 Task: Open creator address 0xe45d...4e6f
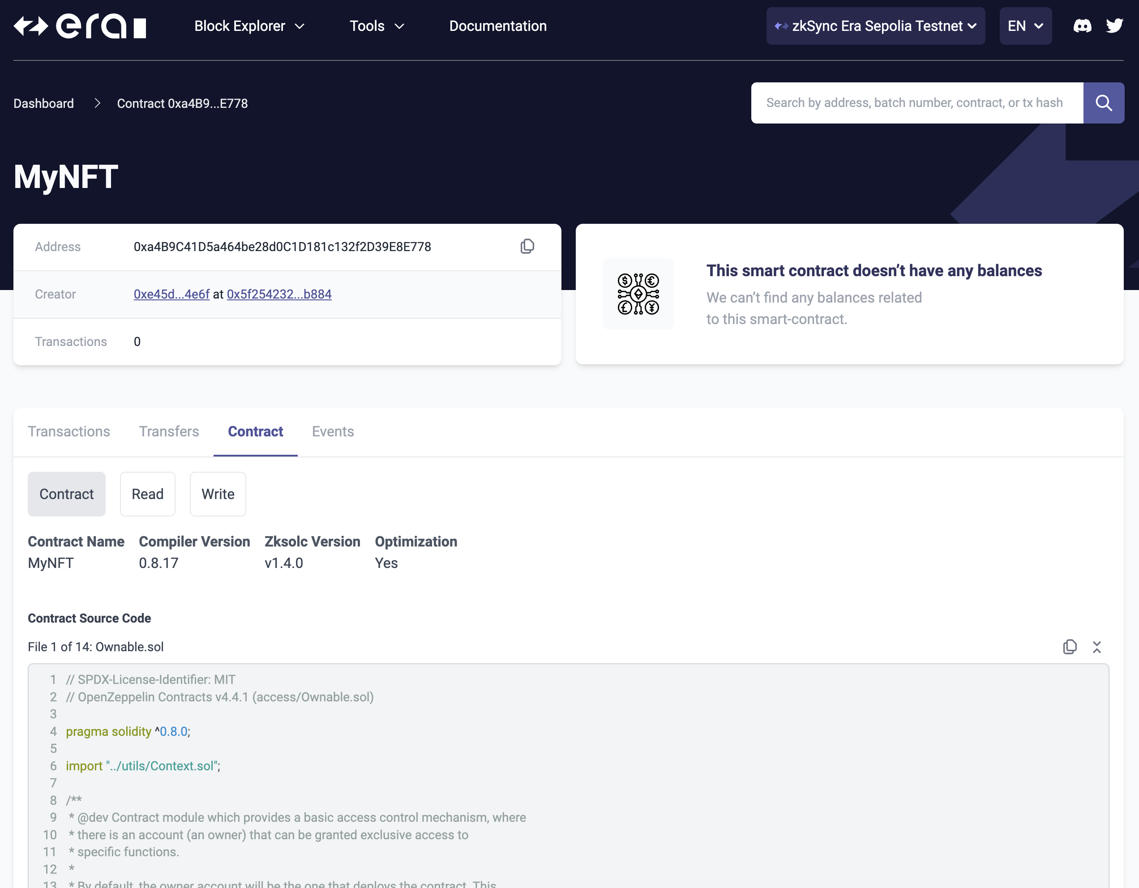[171, 295]
